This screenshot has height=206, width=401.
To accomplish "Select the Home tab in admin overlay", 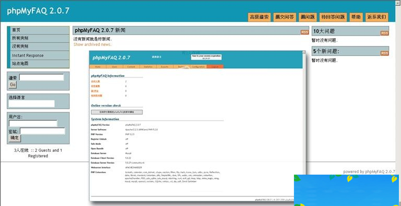I will (x=98, y=66).
